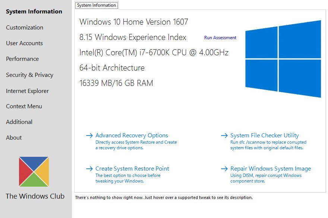Select Security & Privacy in sidebar
Screen dimensions: 328x218
[x=29, y=75]
